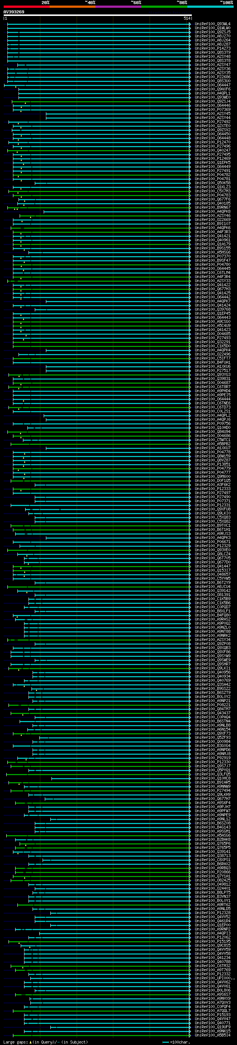
Task: Select the UniRef100_Q39142 label
Action: click(213, 591)
